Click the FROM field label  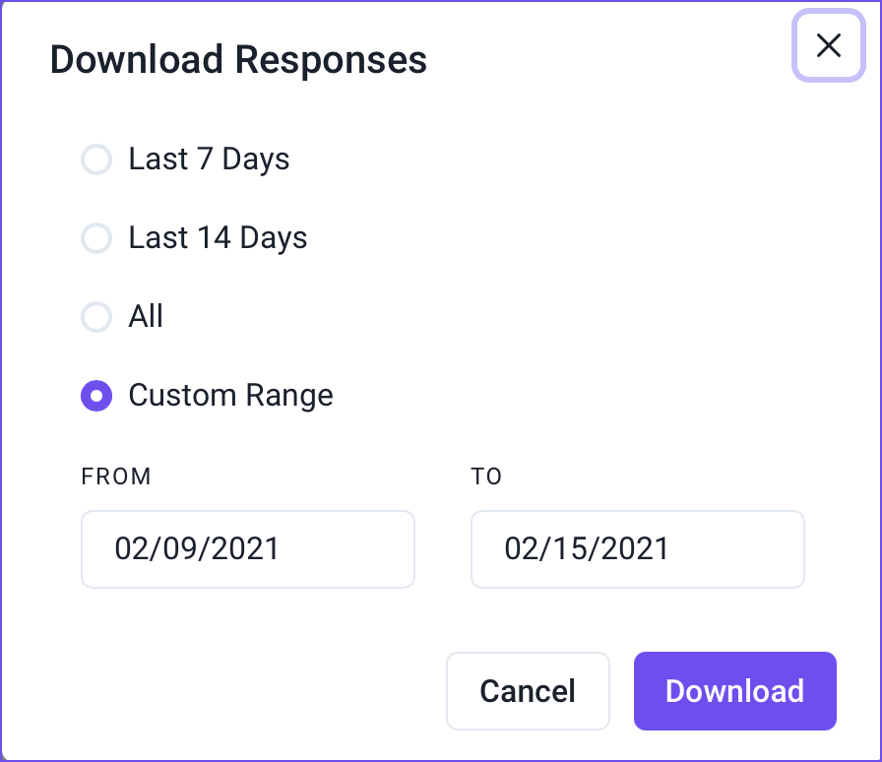point(116,477)
